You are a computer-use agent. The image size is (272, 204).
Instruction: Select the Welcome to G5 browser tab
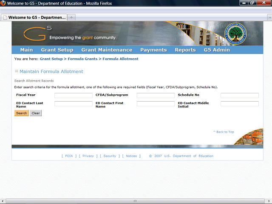coord(34,17)
